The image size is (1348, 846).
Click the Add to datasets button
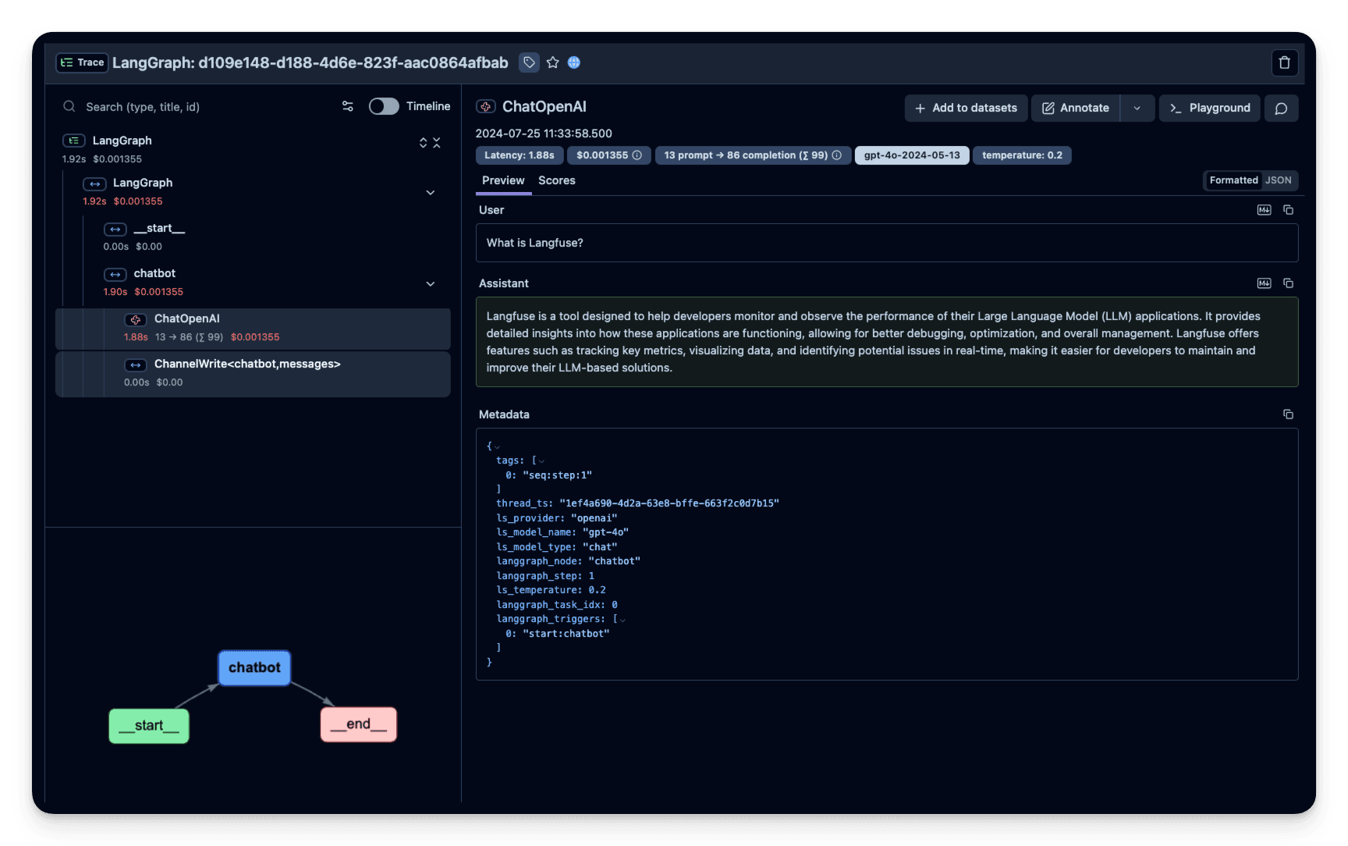click(966, 108)
